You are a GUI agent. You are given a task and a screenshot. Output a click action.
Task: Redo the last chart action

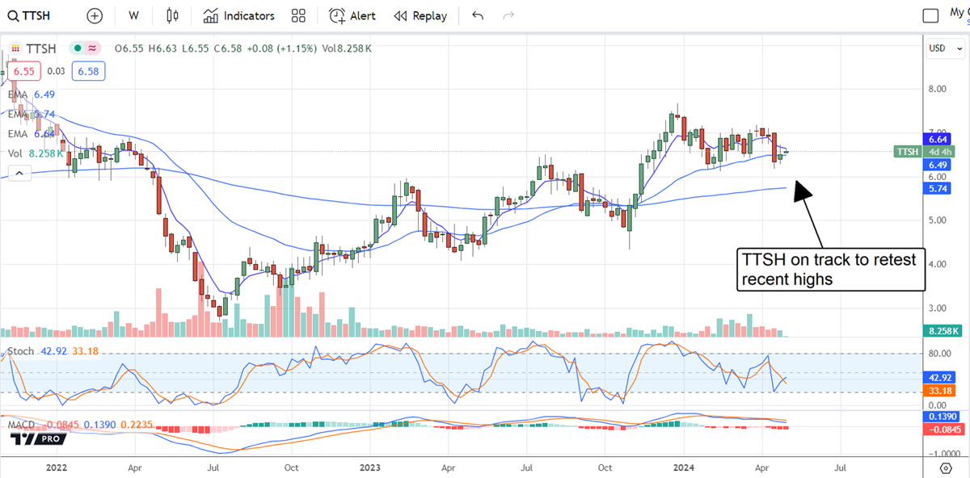point(508,15)
